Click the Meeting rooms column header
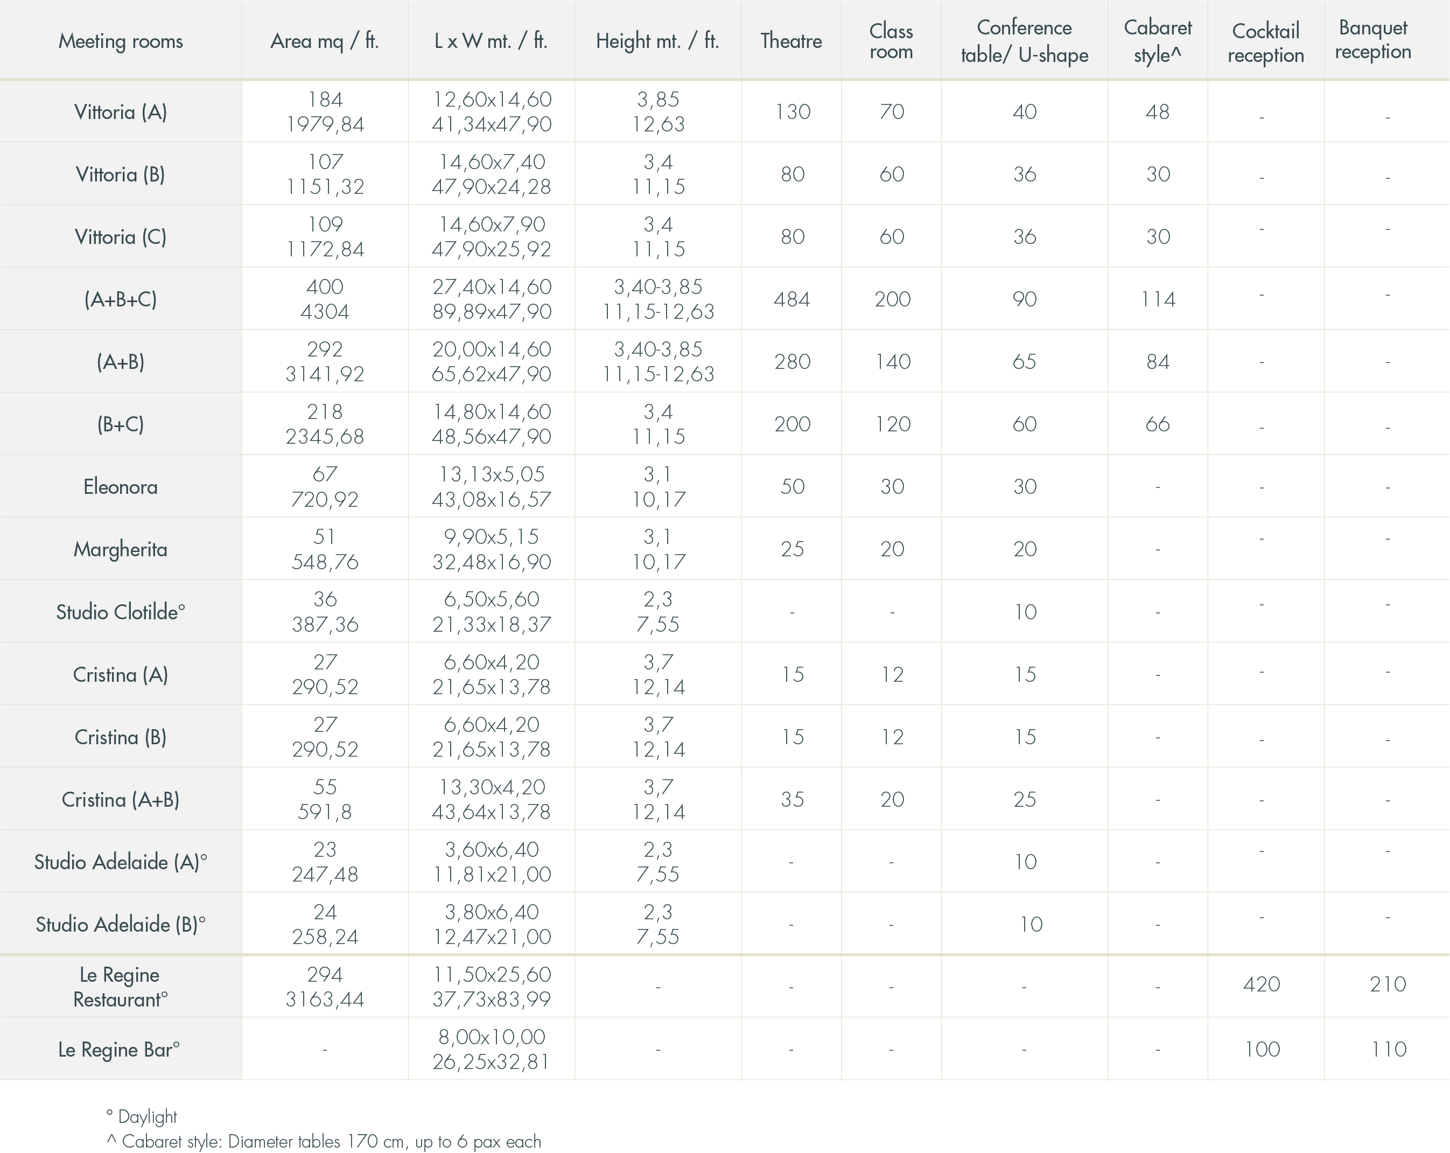This screenshot has height=1153, width=1450. [121, 41]
